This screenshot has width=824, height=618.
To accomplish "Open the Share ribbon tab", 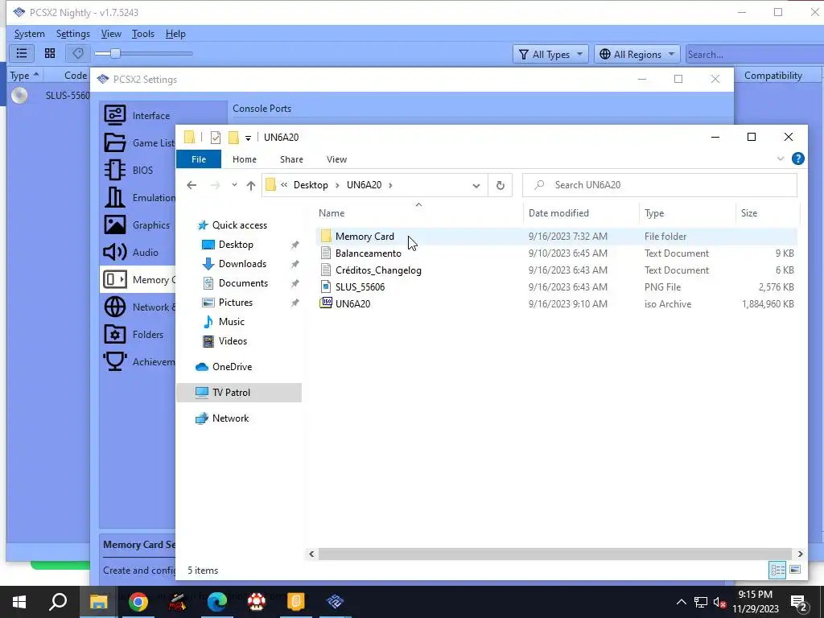I will (x=291, y=159).
